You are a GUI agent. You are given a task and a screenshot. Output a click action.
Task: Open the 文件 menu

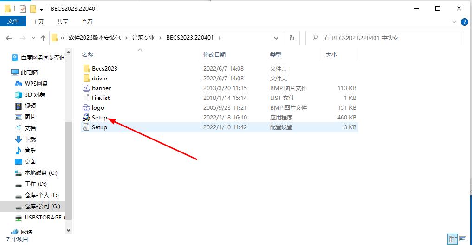[13, 21]
